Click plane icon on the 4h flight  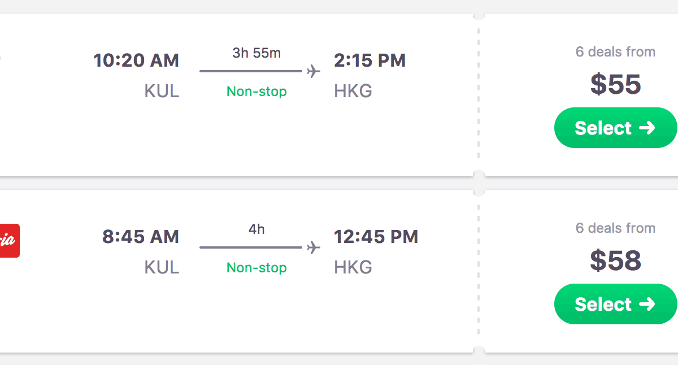(313, 248)
